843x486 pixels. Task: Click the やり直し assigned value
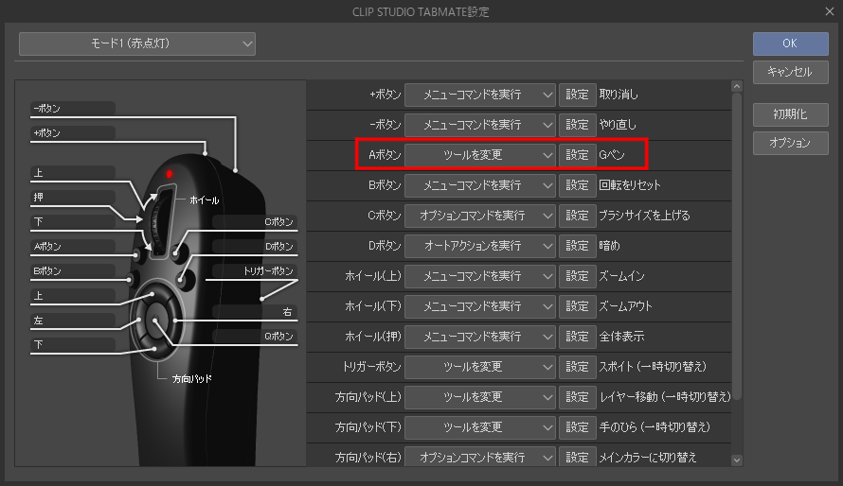(x=618, y=125)
